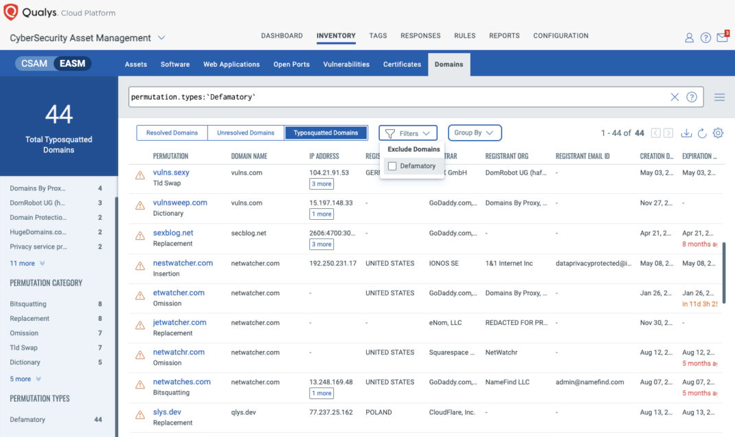
Task: Open the user profile icon
Action: coord(689,38)
